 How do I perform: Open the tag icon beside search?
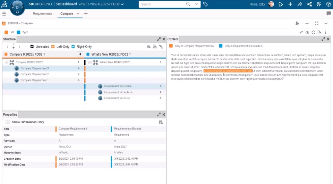pos(205,4)
